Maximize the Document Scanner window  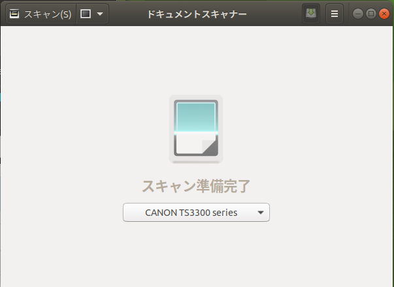pyautogui.click(x=370, y=14)
